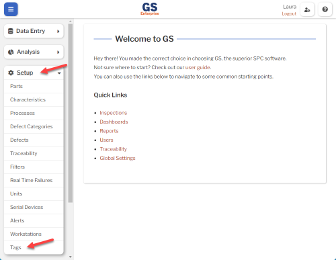
Task: Select Characteristics under Setup
Action: [34, 99]
